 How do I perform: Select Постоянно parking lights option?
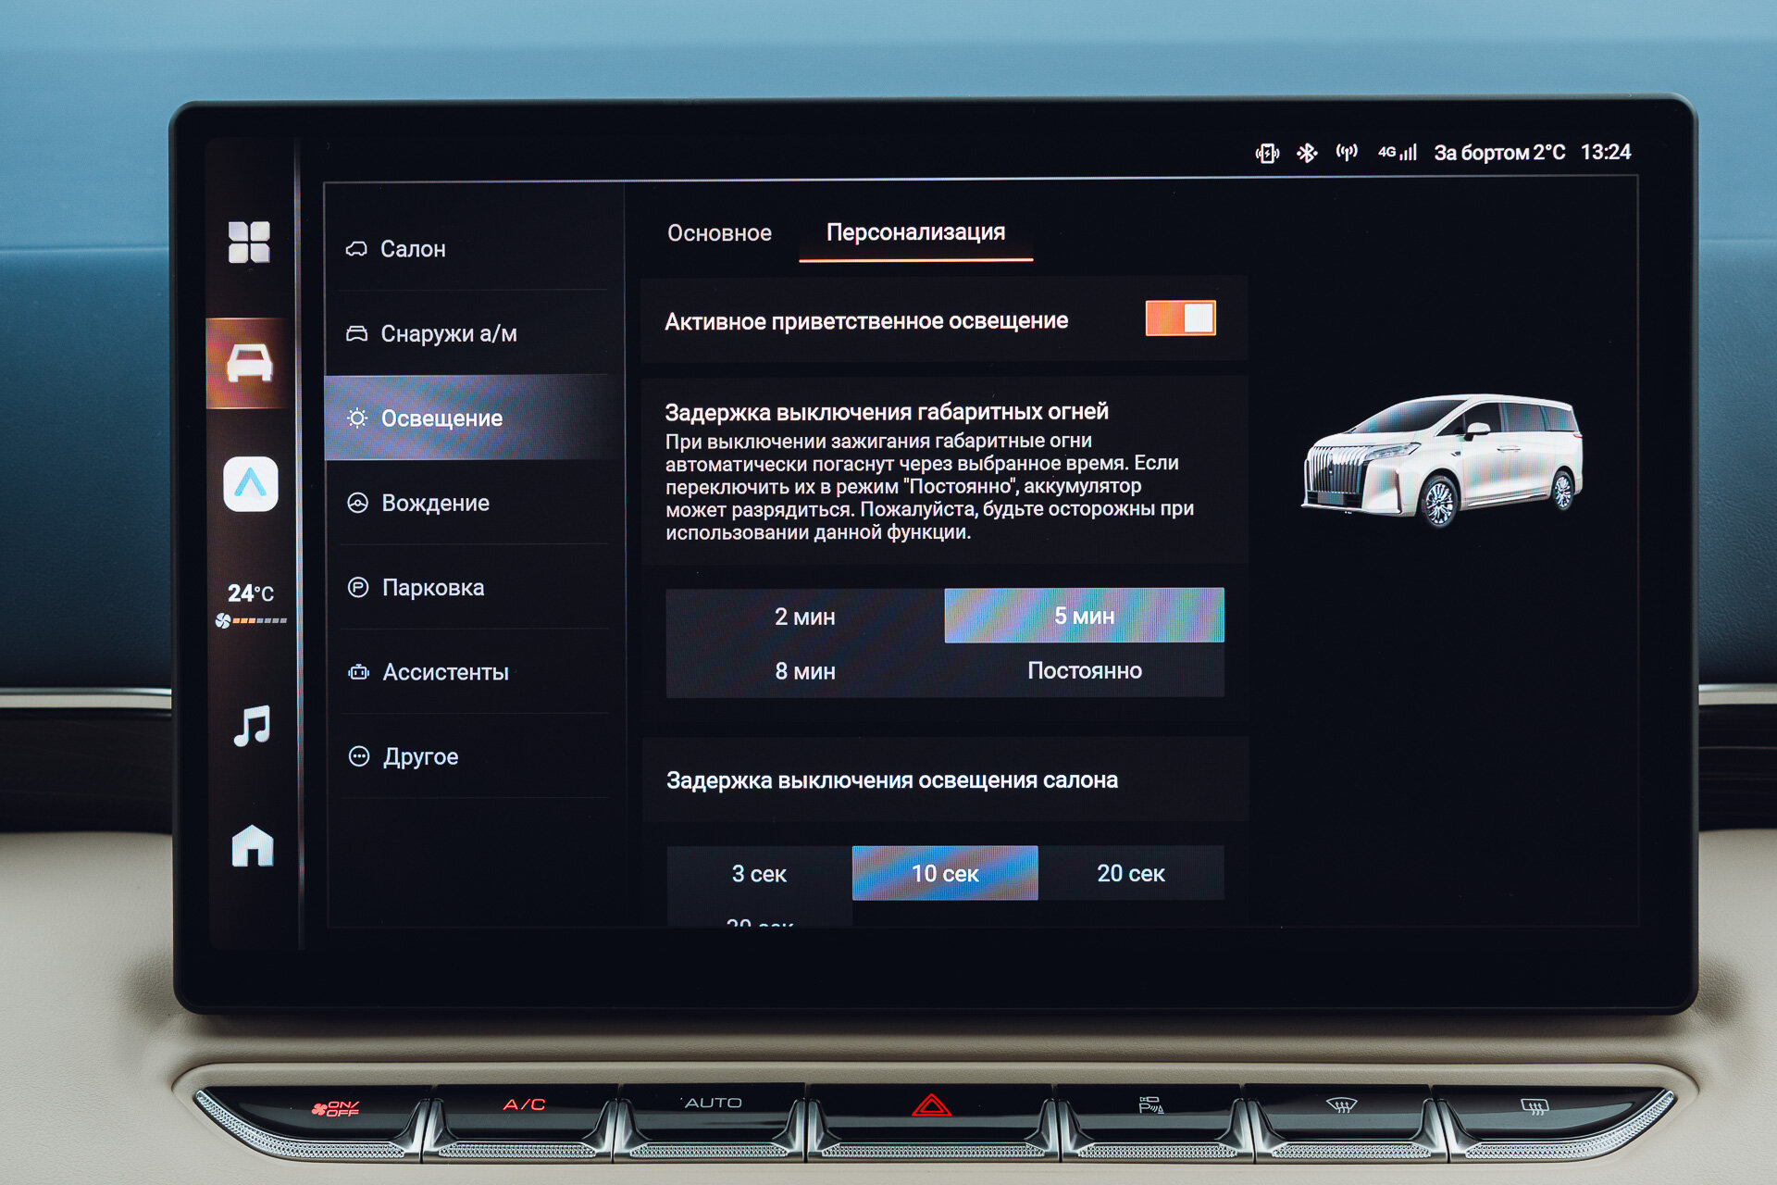pos(1084,670)
